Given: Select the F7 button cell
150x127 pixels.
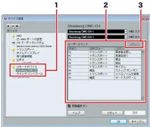Looking at the screenshot, I should (x=78, y=74).
